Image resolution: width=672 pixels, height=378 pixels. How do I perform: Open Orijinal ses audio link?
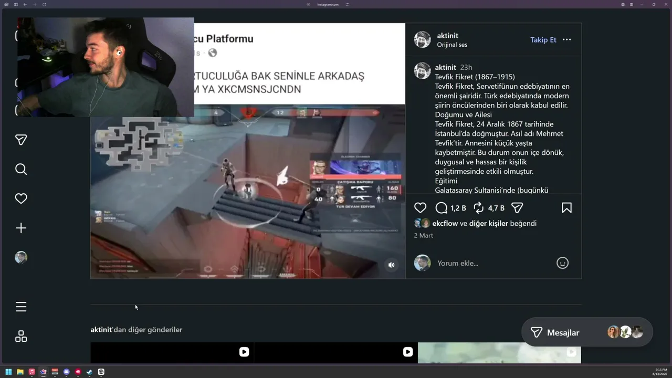coord(452,45)
